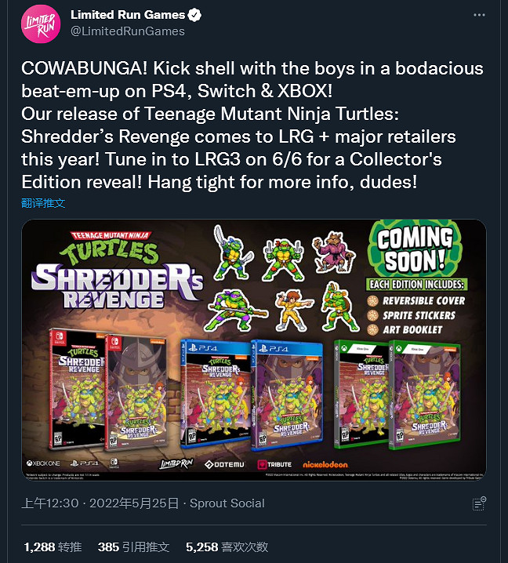This screenshot has height=563, width=508.
Task: Click the Nickelodeon logo in the image
Action: (325, 465)
